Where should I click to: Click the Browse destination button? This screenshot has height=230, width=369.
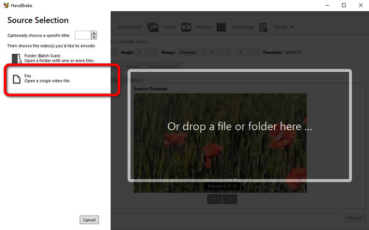point(355,218)
